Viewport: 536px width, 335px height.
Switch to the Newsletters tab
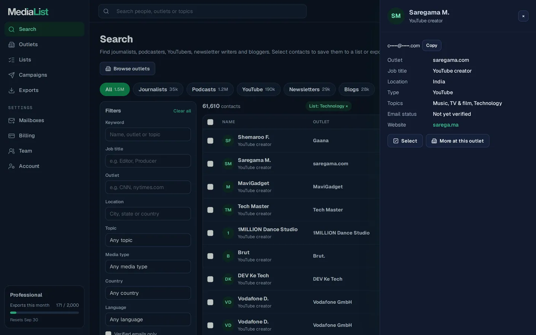pos(310,89)
